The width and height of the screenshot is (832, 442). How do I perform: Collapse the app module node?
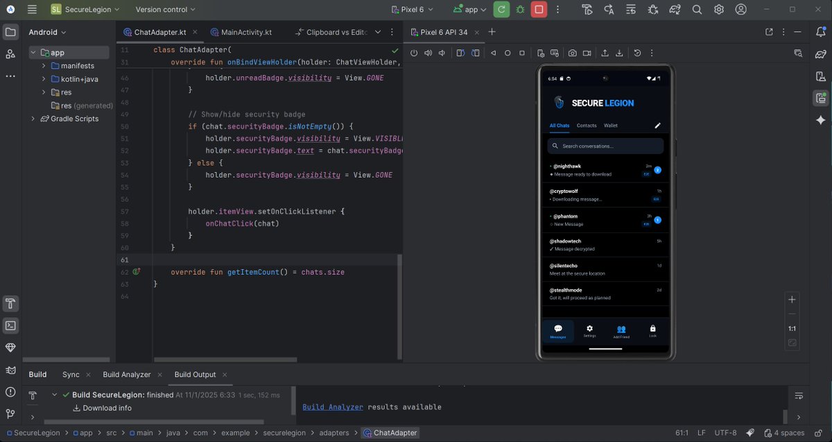pyautogui.click(x=33, y=53)
